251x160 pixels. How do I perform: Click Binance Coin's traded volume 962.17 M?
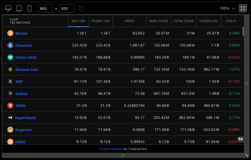(x=211, y=69)
